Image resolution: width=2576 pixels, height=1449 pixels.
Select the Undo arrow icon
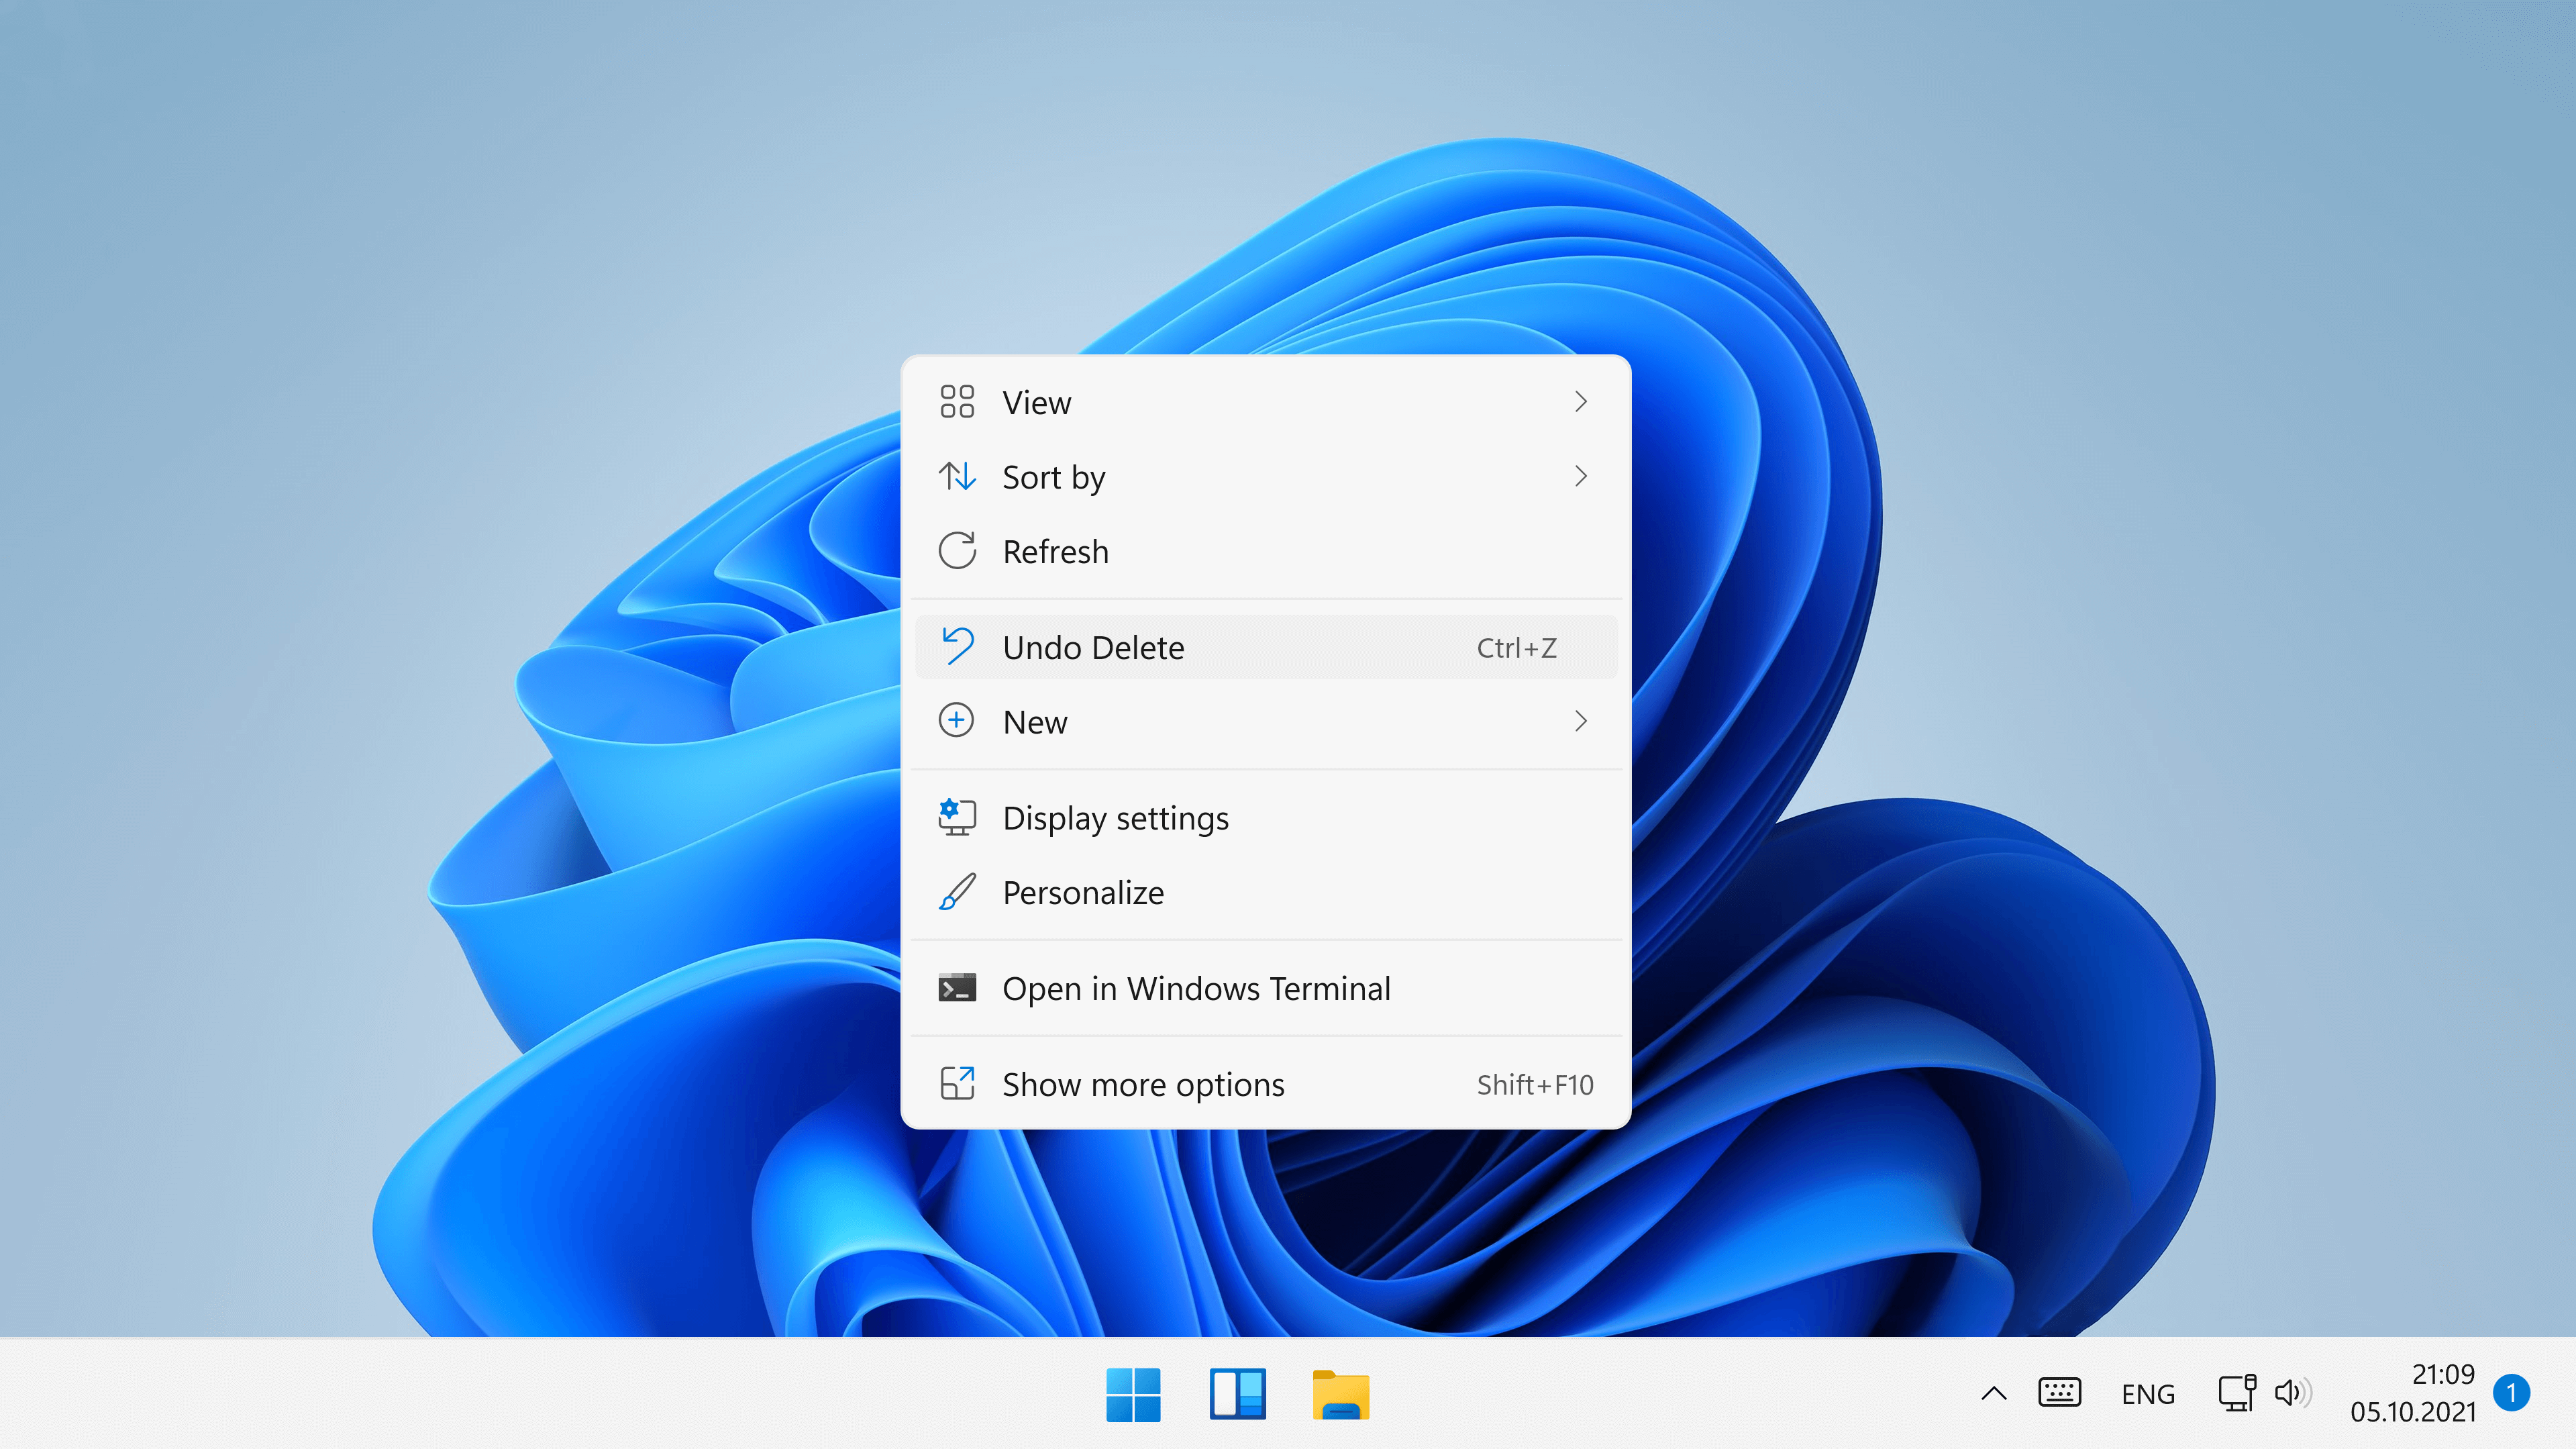[957, 646]
